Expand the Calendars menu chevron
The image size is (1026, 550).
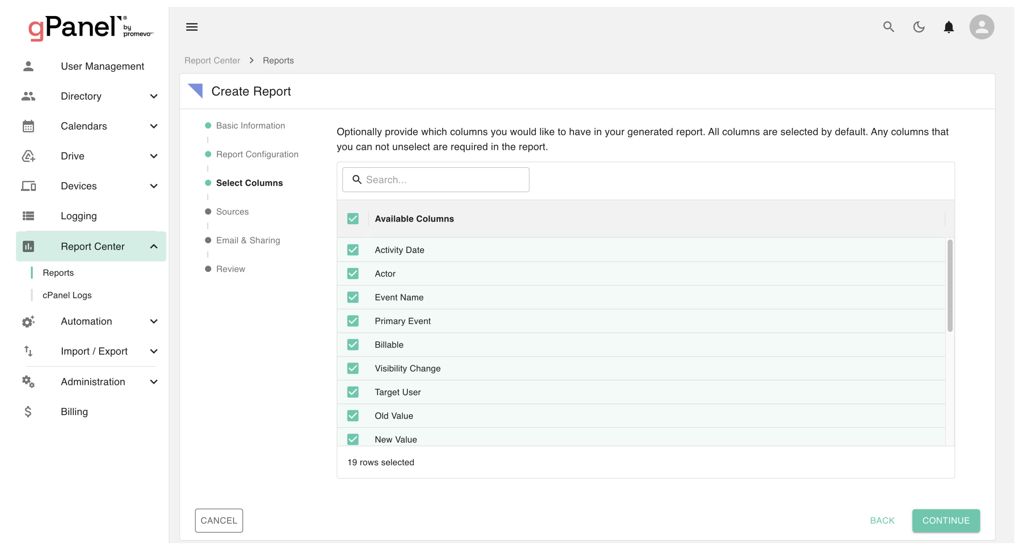[153, 126]
